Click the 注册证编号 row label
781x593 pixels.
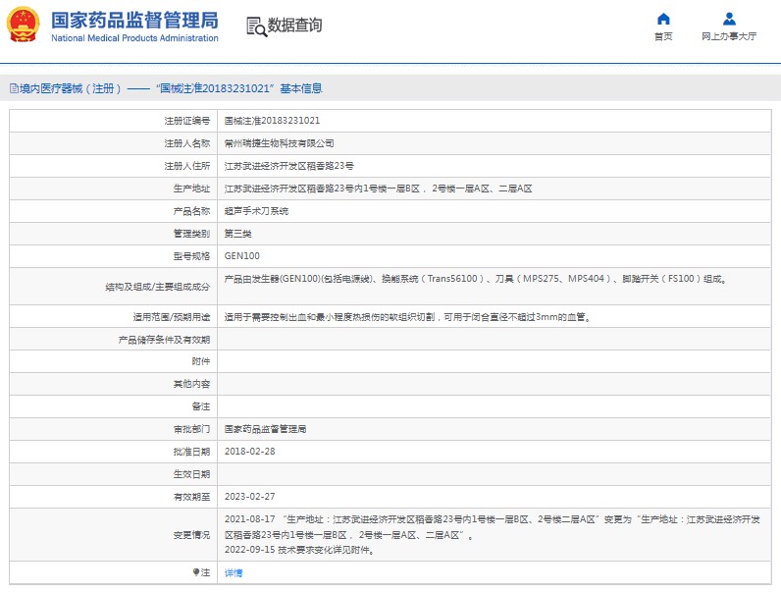coord(187,121)
